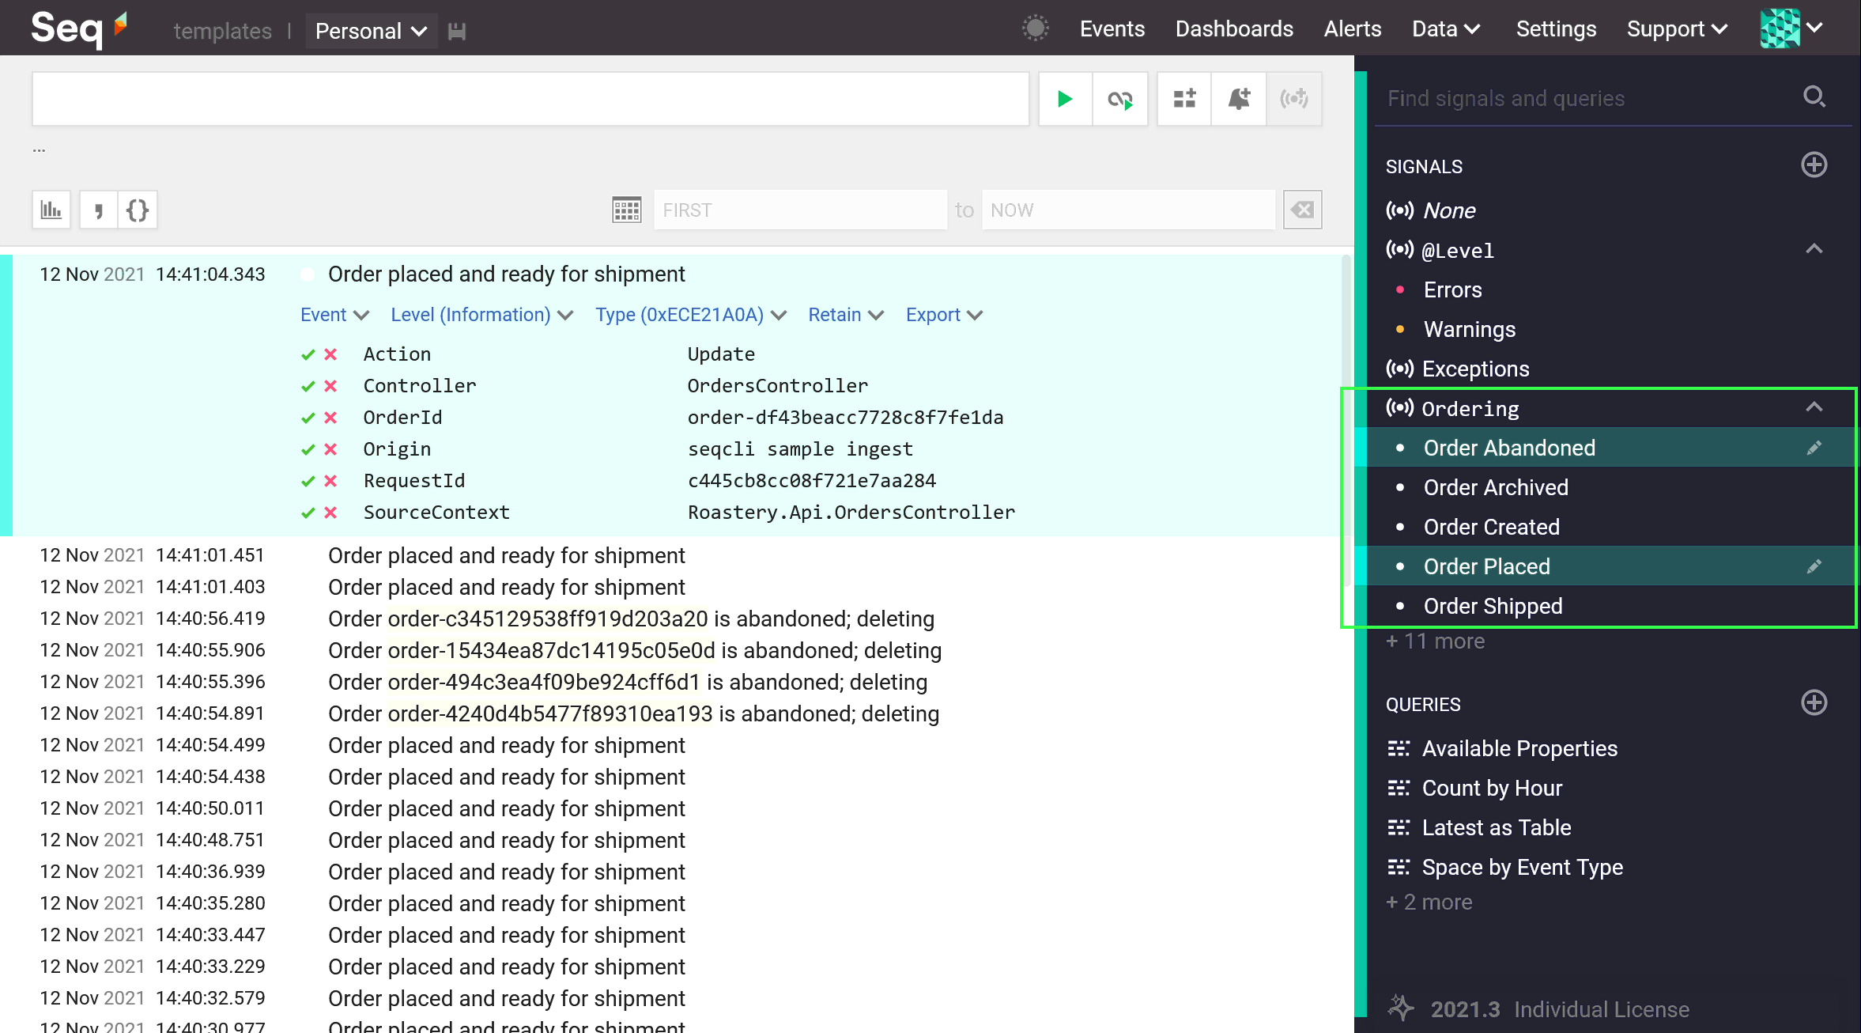Open the Alerts page
Screen dimensions: 1861x1033
tap(1352, 28)
